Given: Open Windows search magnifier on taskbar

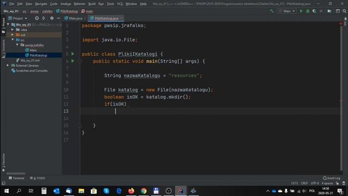Looking at the screenshot, I should pyautogui.click(x=19, y=191).
